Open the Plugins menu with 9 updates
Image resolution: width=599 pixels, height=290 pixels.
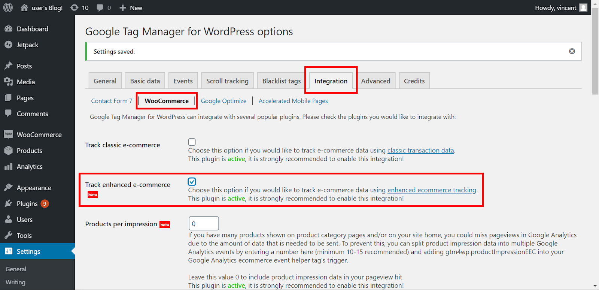[27, 203]
